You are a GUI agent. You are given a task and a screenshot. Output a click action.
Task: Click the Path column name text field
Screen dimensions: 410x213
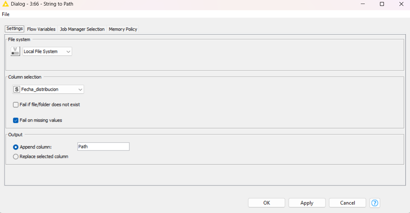click(103, 147)
